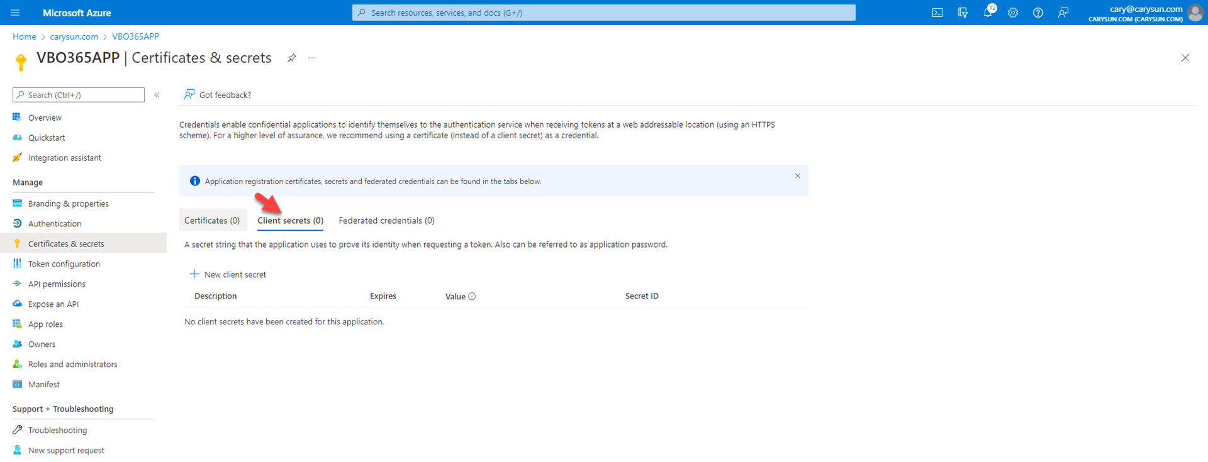Viewport: 1208px width, 462px height.
Task: Close the Certificates & secrets blade
Action: pos(1185,58)
